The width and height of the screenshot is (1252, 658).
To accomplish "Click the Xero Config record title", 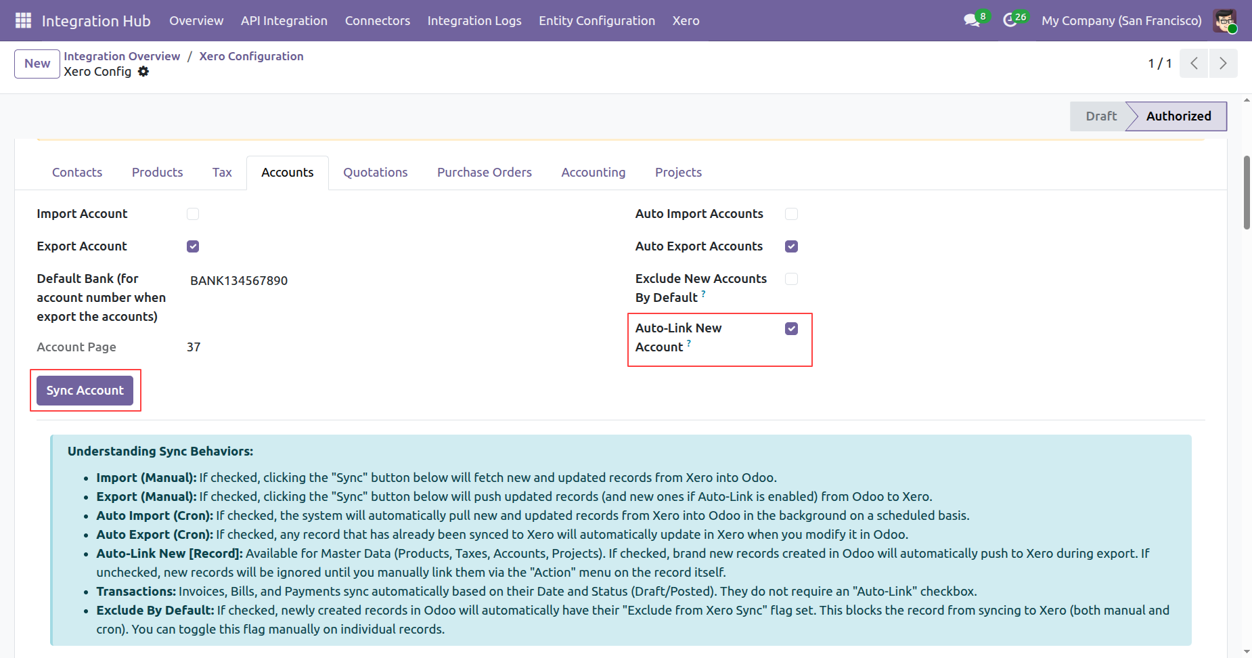I will [x=97, y=72].
